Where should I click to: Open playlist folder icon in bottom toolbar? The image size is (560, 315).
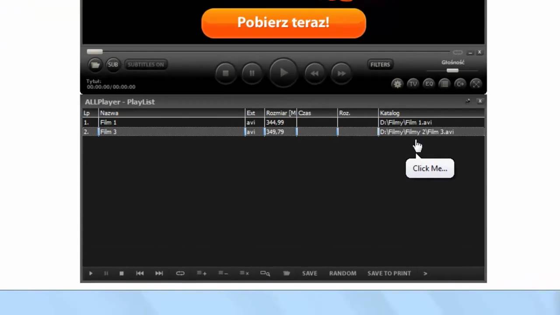tap(287, 273)
